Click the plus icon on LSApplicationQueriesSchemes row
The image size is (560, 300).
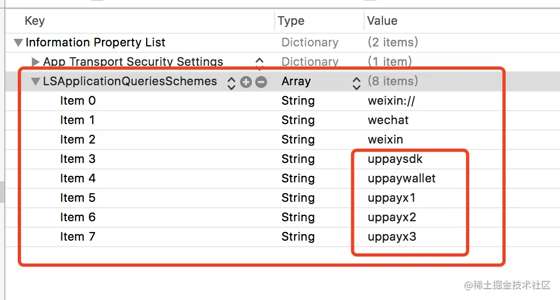click(246, 82)
